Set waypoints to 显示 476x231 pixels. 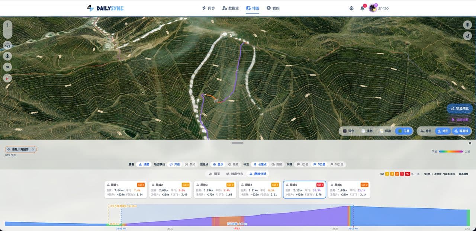point(218,164)
